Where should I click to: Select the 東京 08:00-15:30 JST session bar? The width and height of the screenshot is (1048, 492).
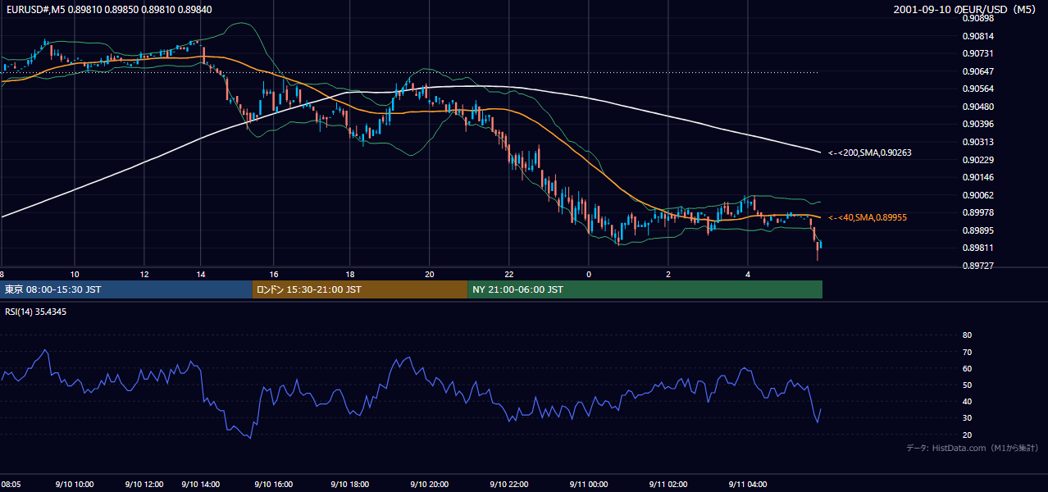point(125,289)
